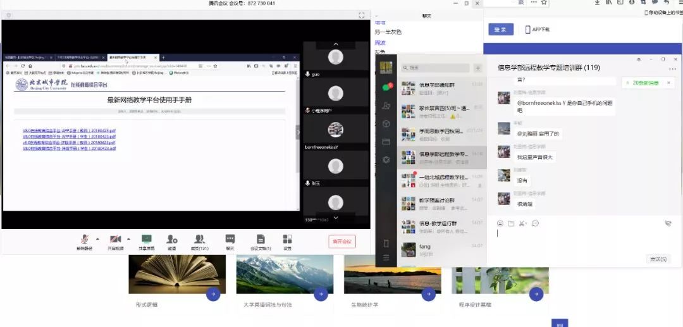This screenshot has width=683, height=327.
Task: Click the WeChat search box
Action: tap(435, 68)
